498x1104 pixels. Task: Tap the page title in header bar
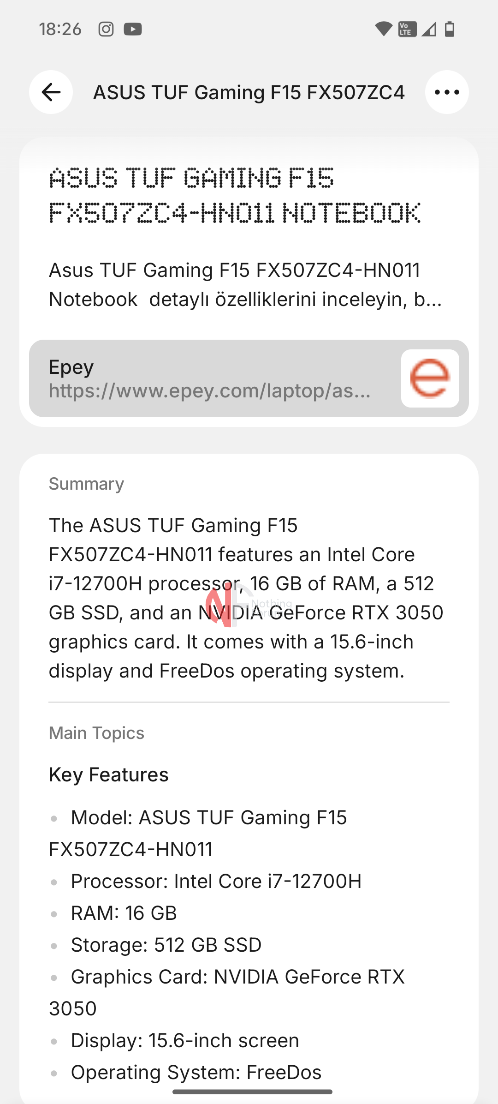tap(249, 92)
